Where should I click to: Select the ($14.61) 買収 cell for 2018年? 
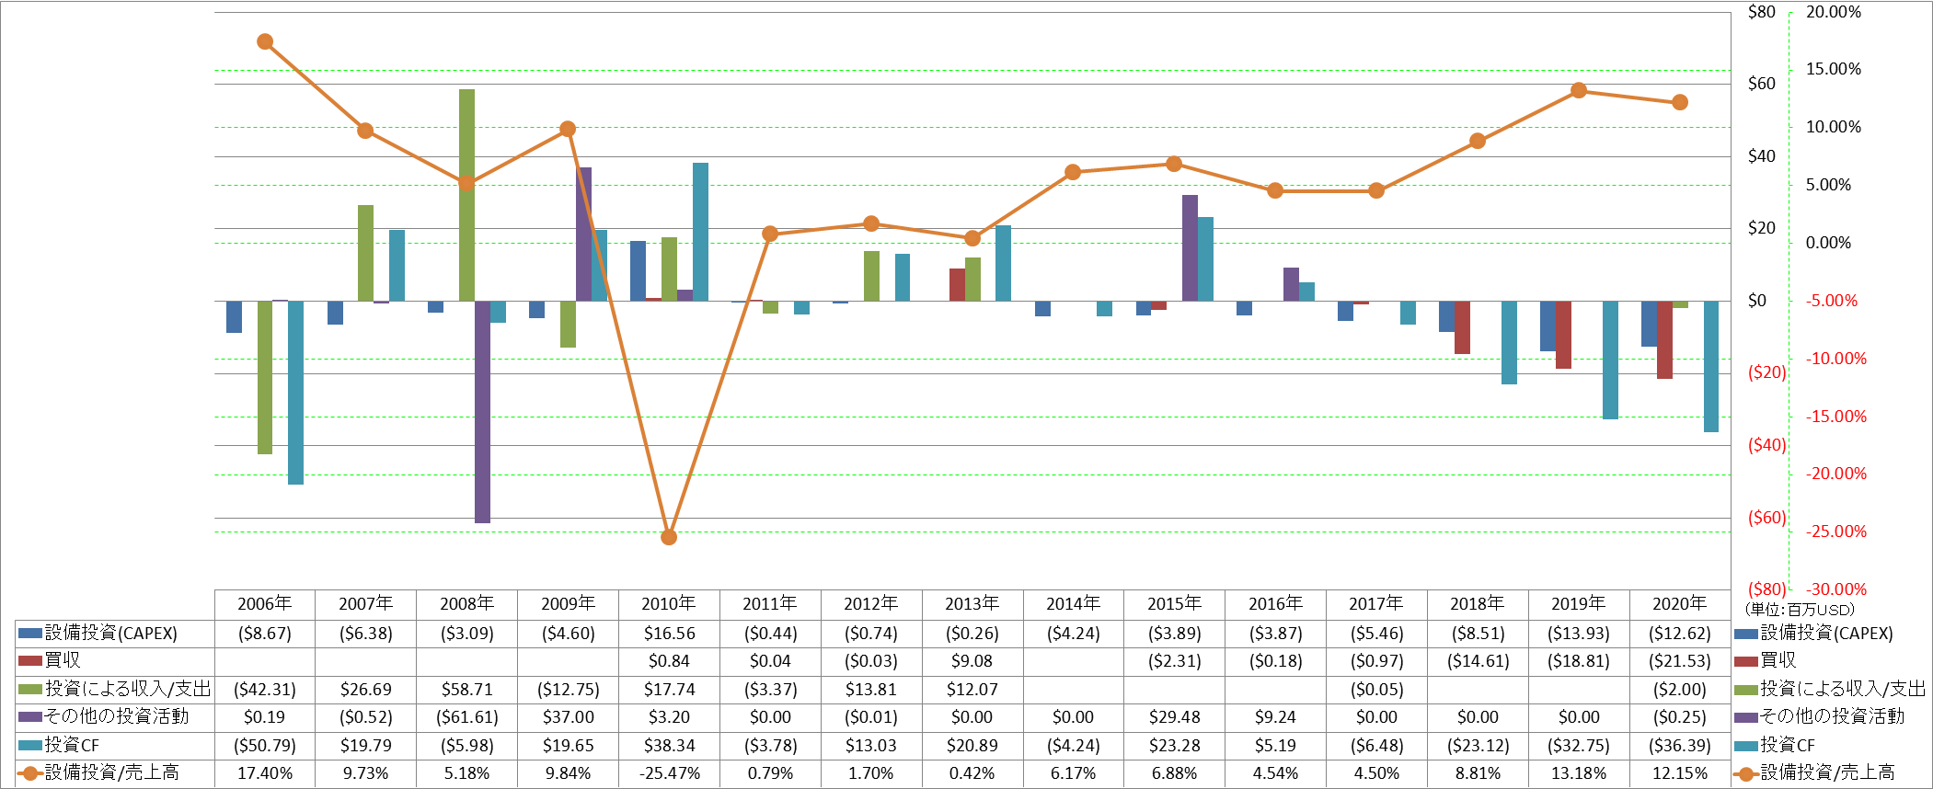(1478, 661)
